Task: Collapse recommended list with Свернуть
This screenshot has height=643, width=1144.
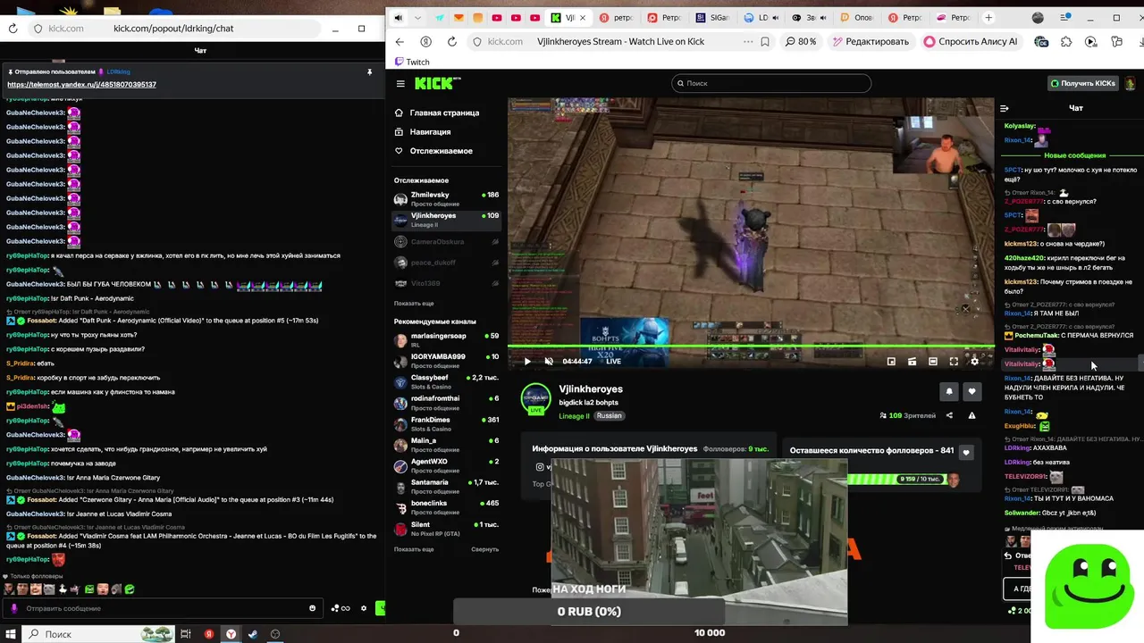Action: [x=485, y=549]
